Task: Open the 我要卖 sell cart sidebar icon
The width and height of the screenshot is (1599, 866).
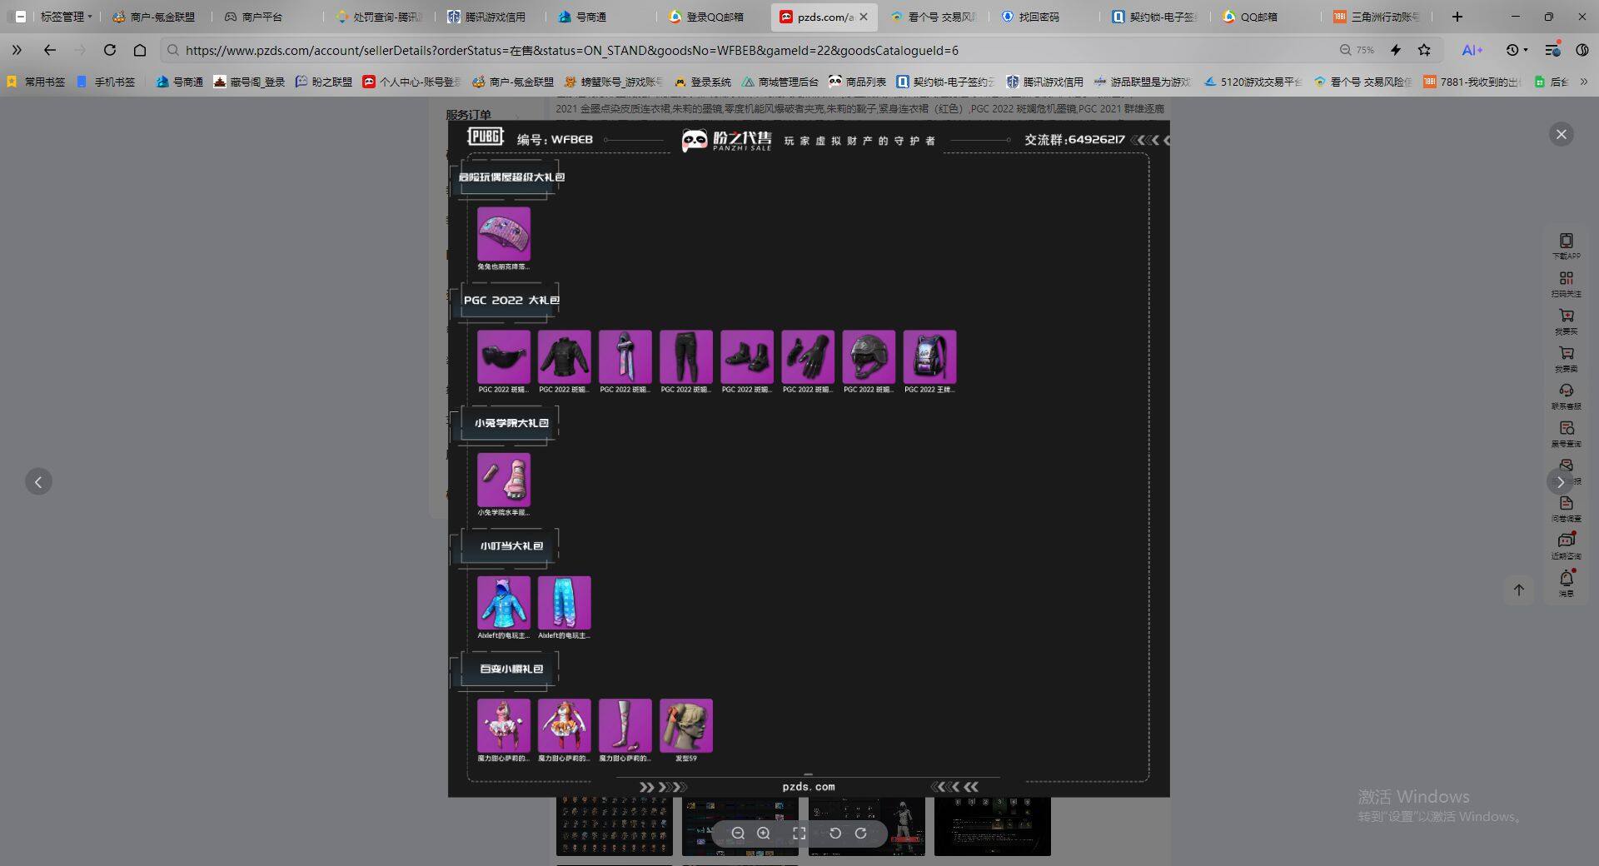Action: pyautogui.click(x=1567, y=358)
